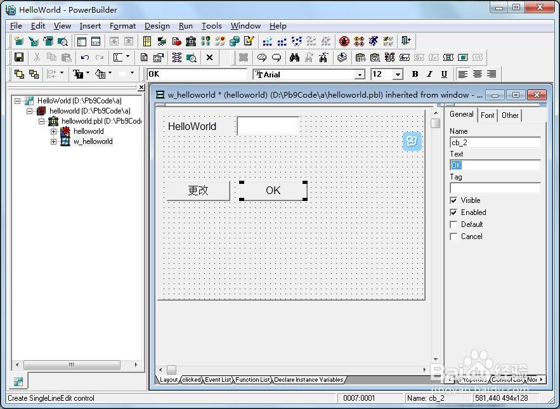
Task: Switch to the Font properties tab
Action: click(x=488, y=115)
